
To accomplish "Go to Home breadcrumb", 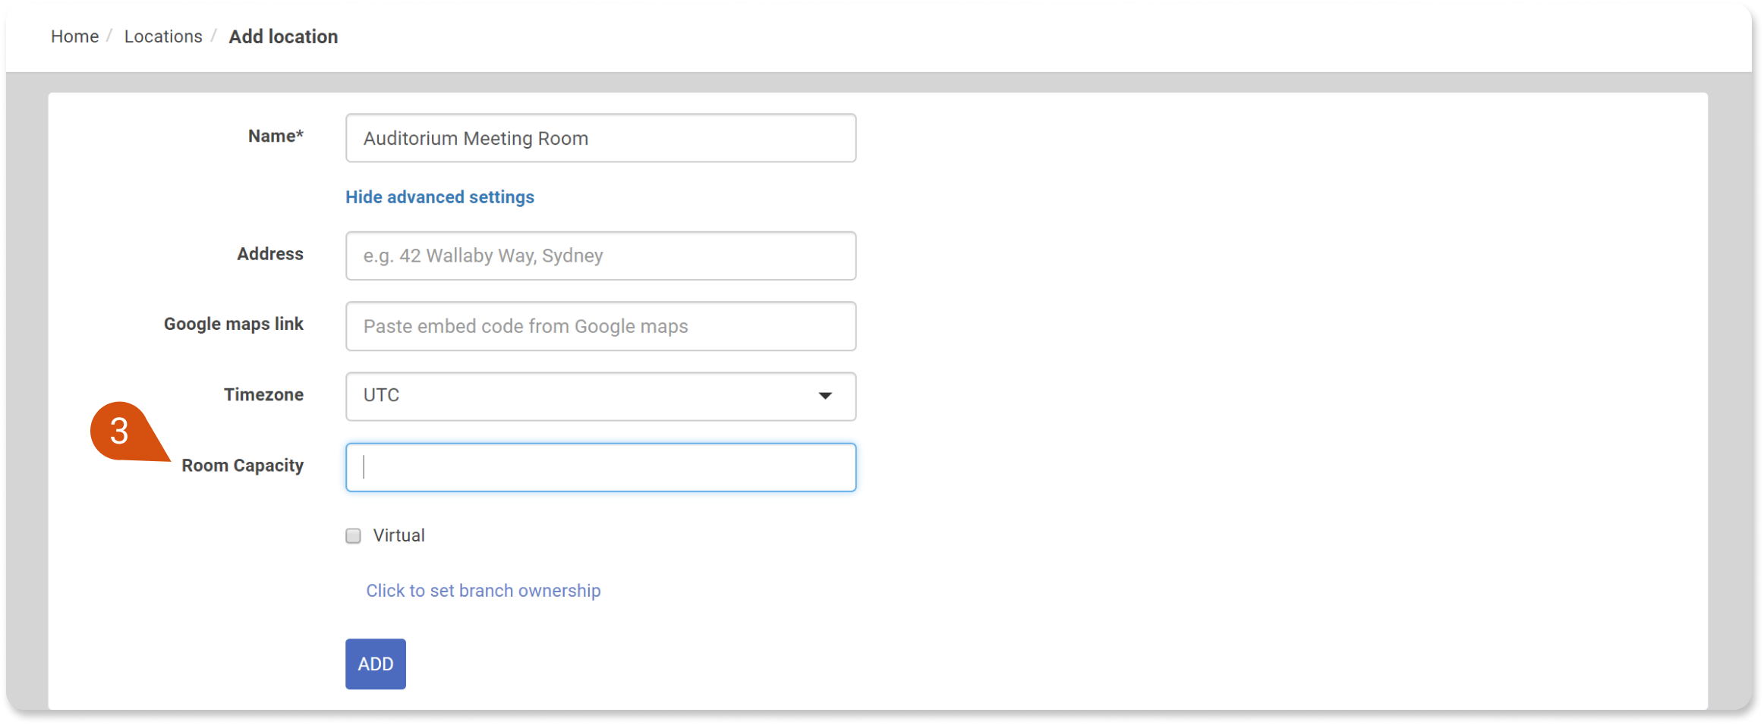I will coord(74,36).
